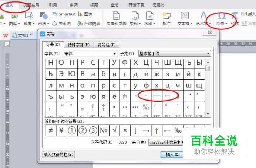Screen dimensions: 256x168
Task: Select the † dagger symbol cell
Action: (93, 107)
